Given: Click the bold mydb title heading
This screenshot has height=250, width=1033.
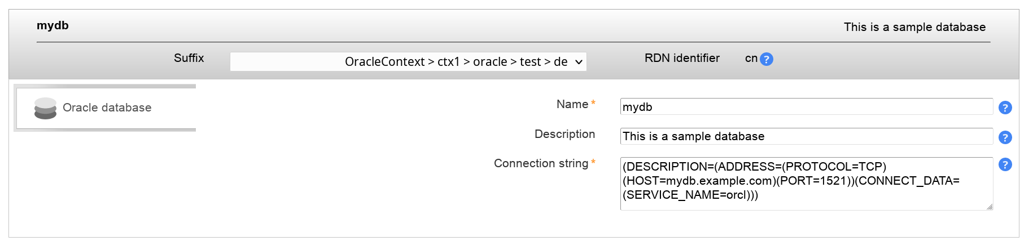Looking at the screenshot, I should 52,25.
